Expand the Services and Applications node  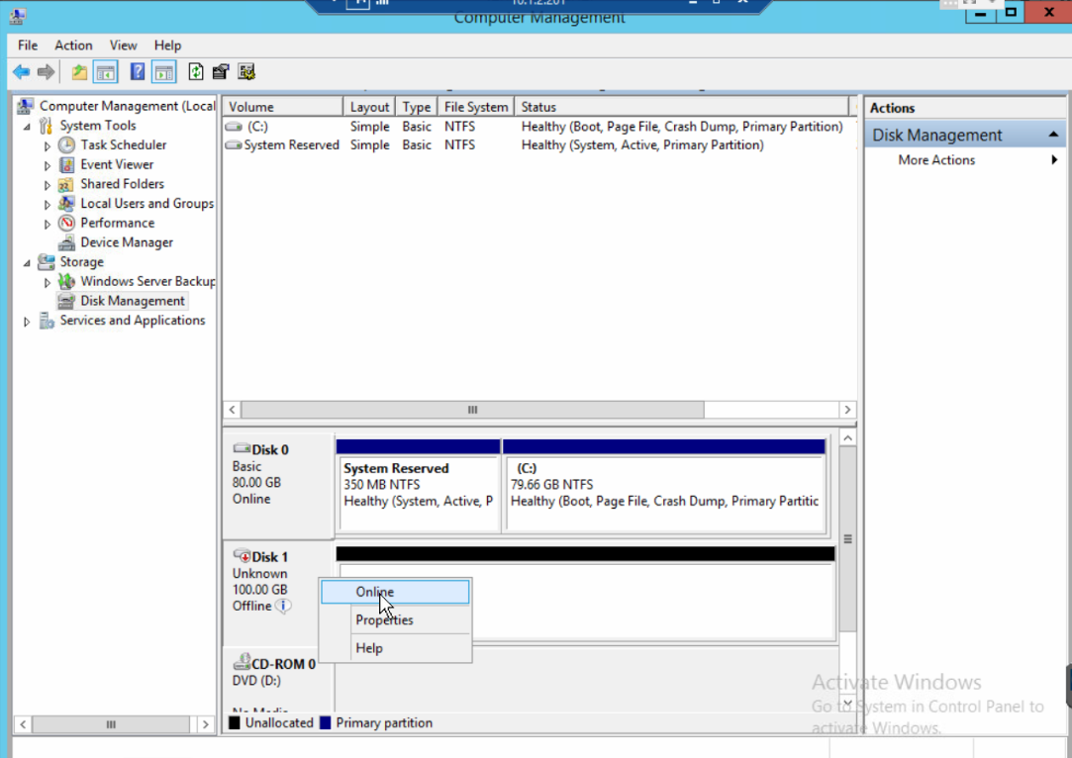(x=28, y=322)
